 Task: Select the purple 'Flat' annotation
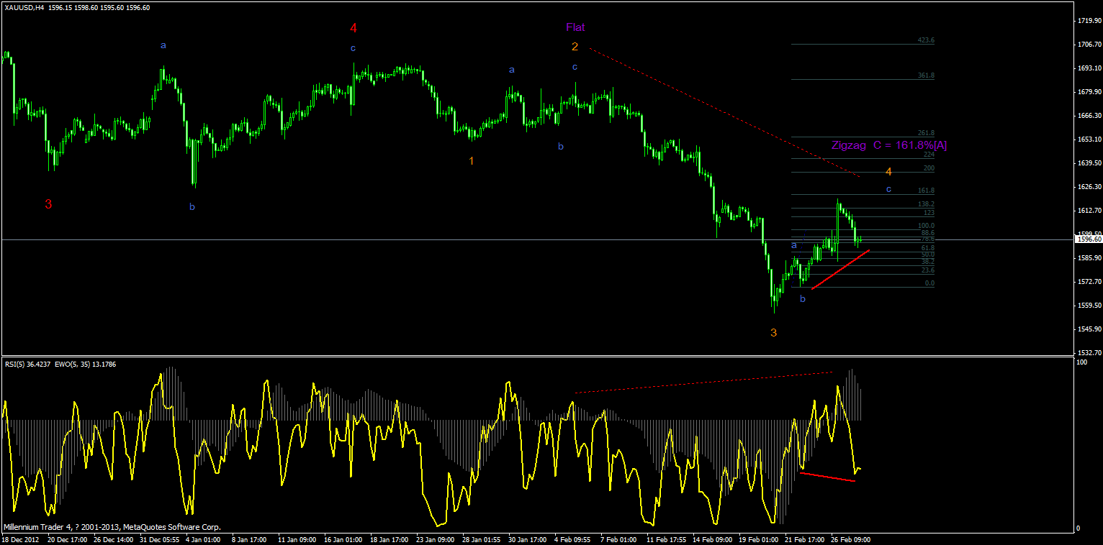pos(575,27)
